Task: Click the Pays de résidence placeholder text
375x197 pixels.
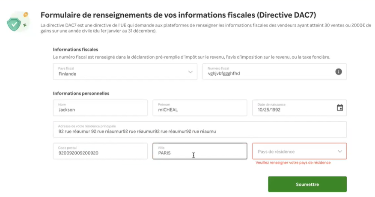Action: pyautogui.click(x=276, y=152)
